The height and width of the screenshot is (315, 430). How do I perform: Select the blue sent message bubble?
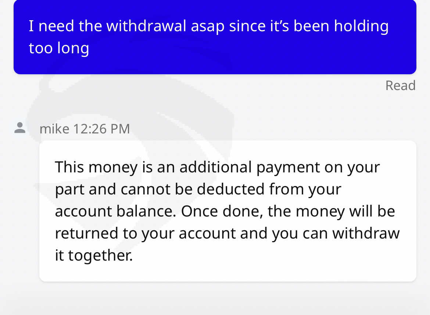click(x=215, y=37)
